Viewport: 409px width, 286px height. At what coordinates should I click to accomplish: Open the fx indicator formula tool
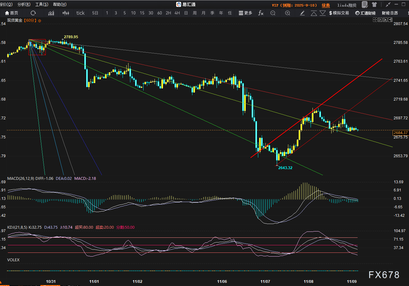pos(261,13)
